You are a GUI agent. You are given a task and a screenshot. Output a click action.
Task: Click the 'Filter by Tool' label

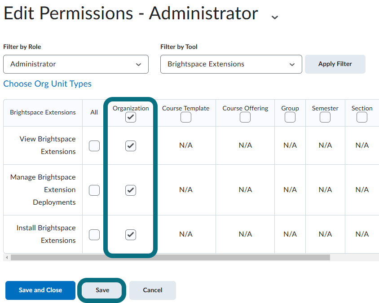179,47
